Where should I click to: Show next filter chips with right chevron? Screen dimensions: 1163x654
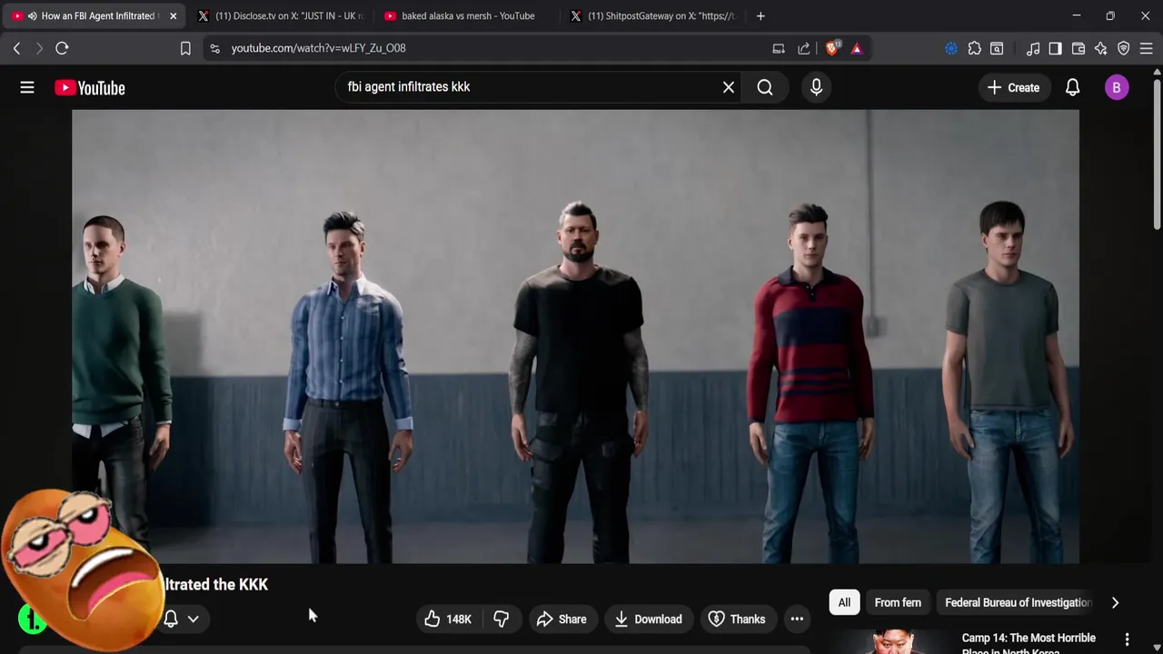[x=1115, y=602]
